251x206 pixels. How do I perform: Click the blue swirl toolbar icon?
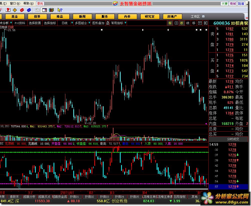click(29, 10)
